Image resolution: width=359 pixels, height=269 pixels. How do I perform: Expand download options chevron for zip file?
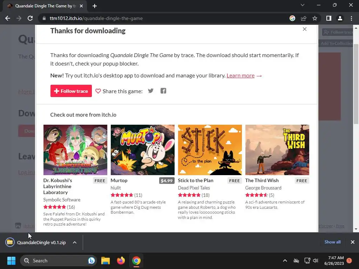[75, 242]
